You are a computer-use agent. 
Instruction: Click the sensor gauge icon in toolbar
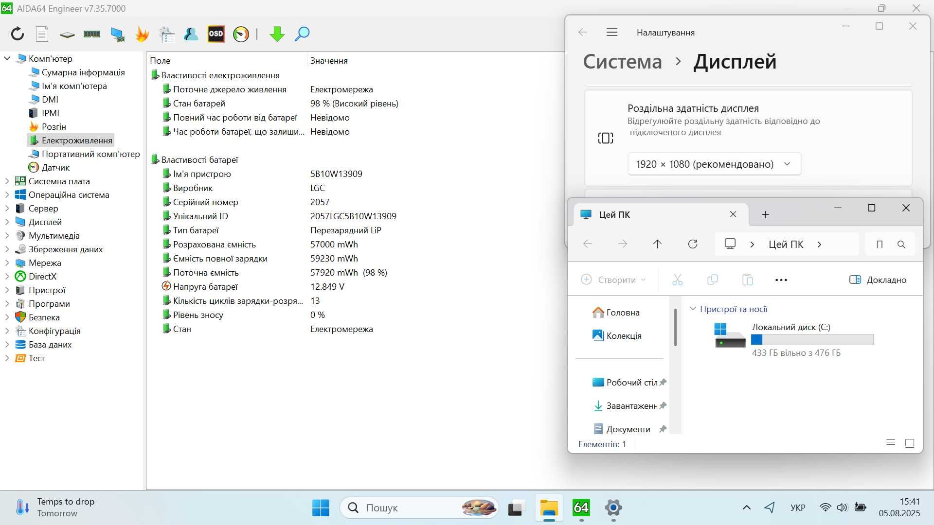[x=241, y=34]
